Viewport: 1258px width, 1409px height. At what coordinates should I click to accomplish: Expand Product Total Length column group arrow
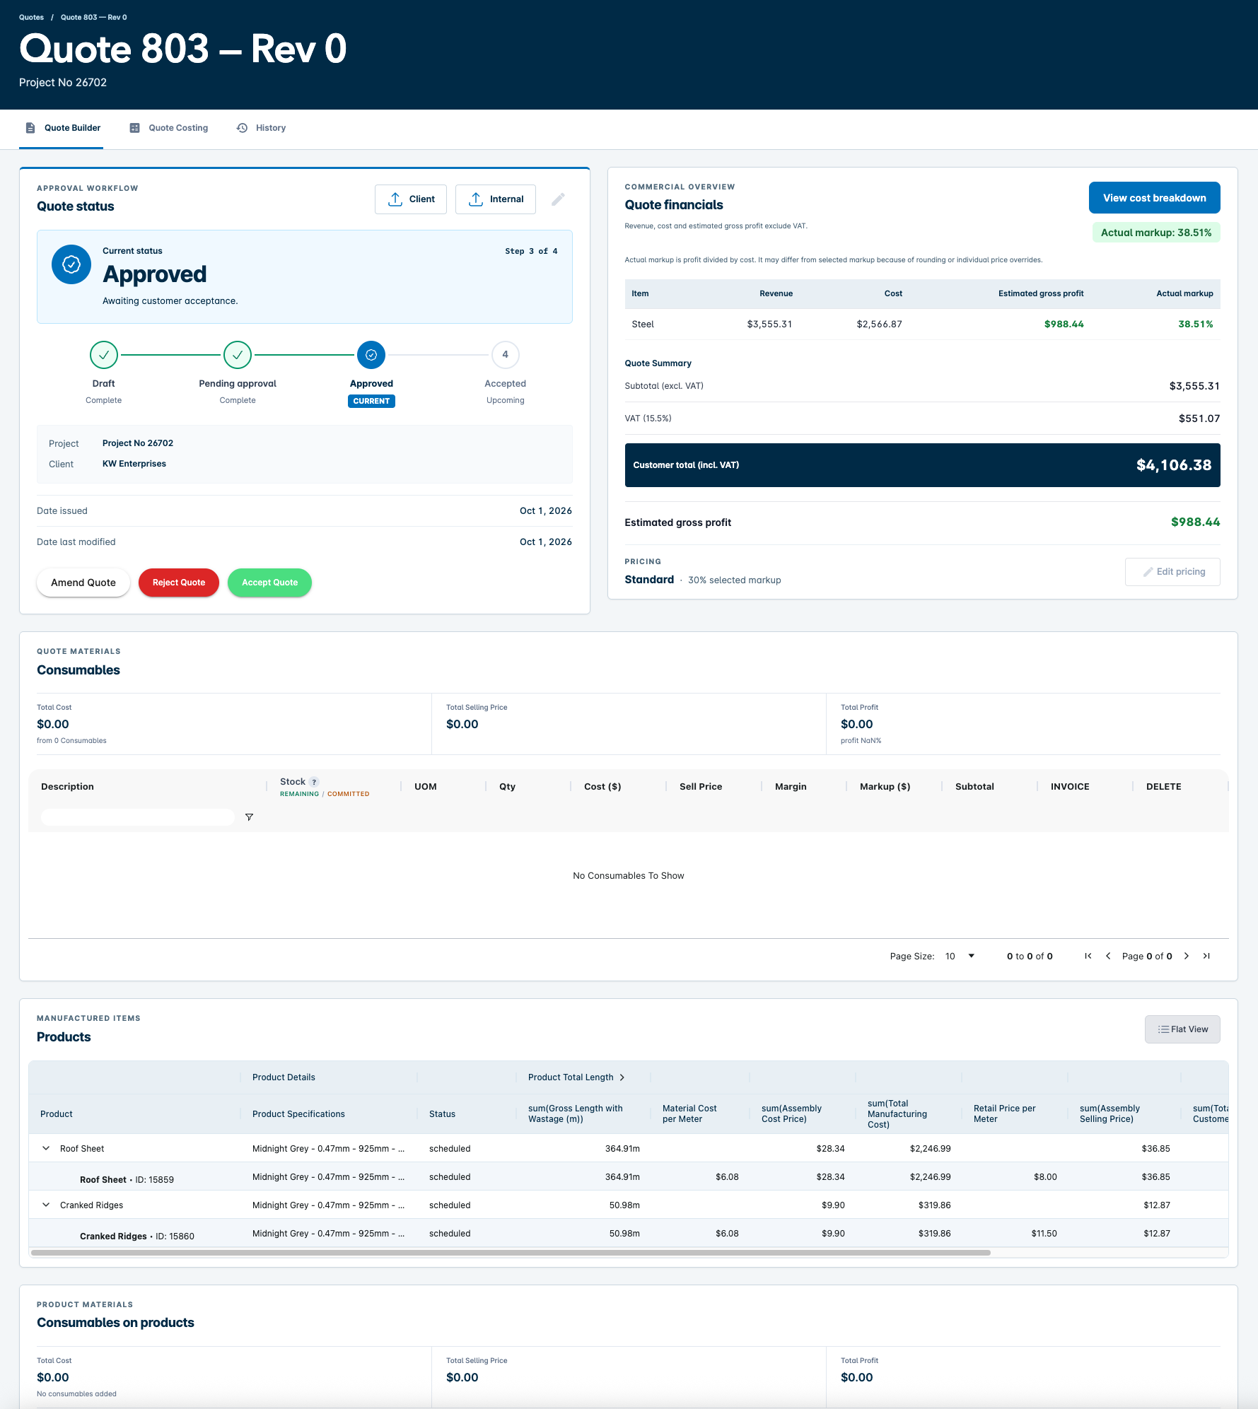click(622, 1077)
